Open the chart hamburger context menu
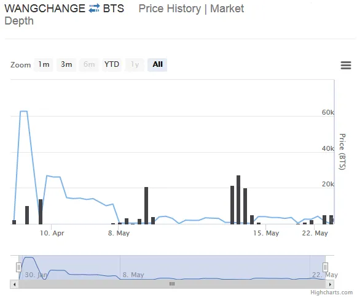 [345, 65]
